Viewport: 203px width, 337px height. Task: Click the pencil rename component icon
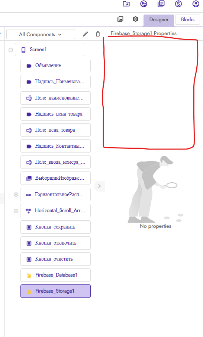click(85, 34)
